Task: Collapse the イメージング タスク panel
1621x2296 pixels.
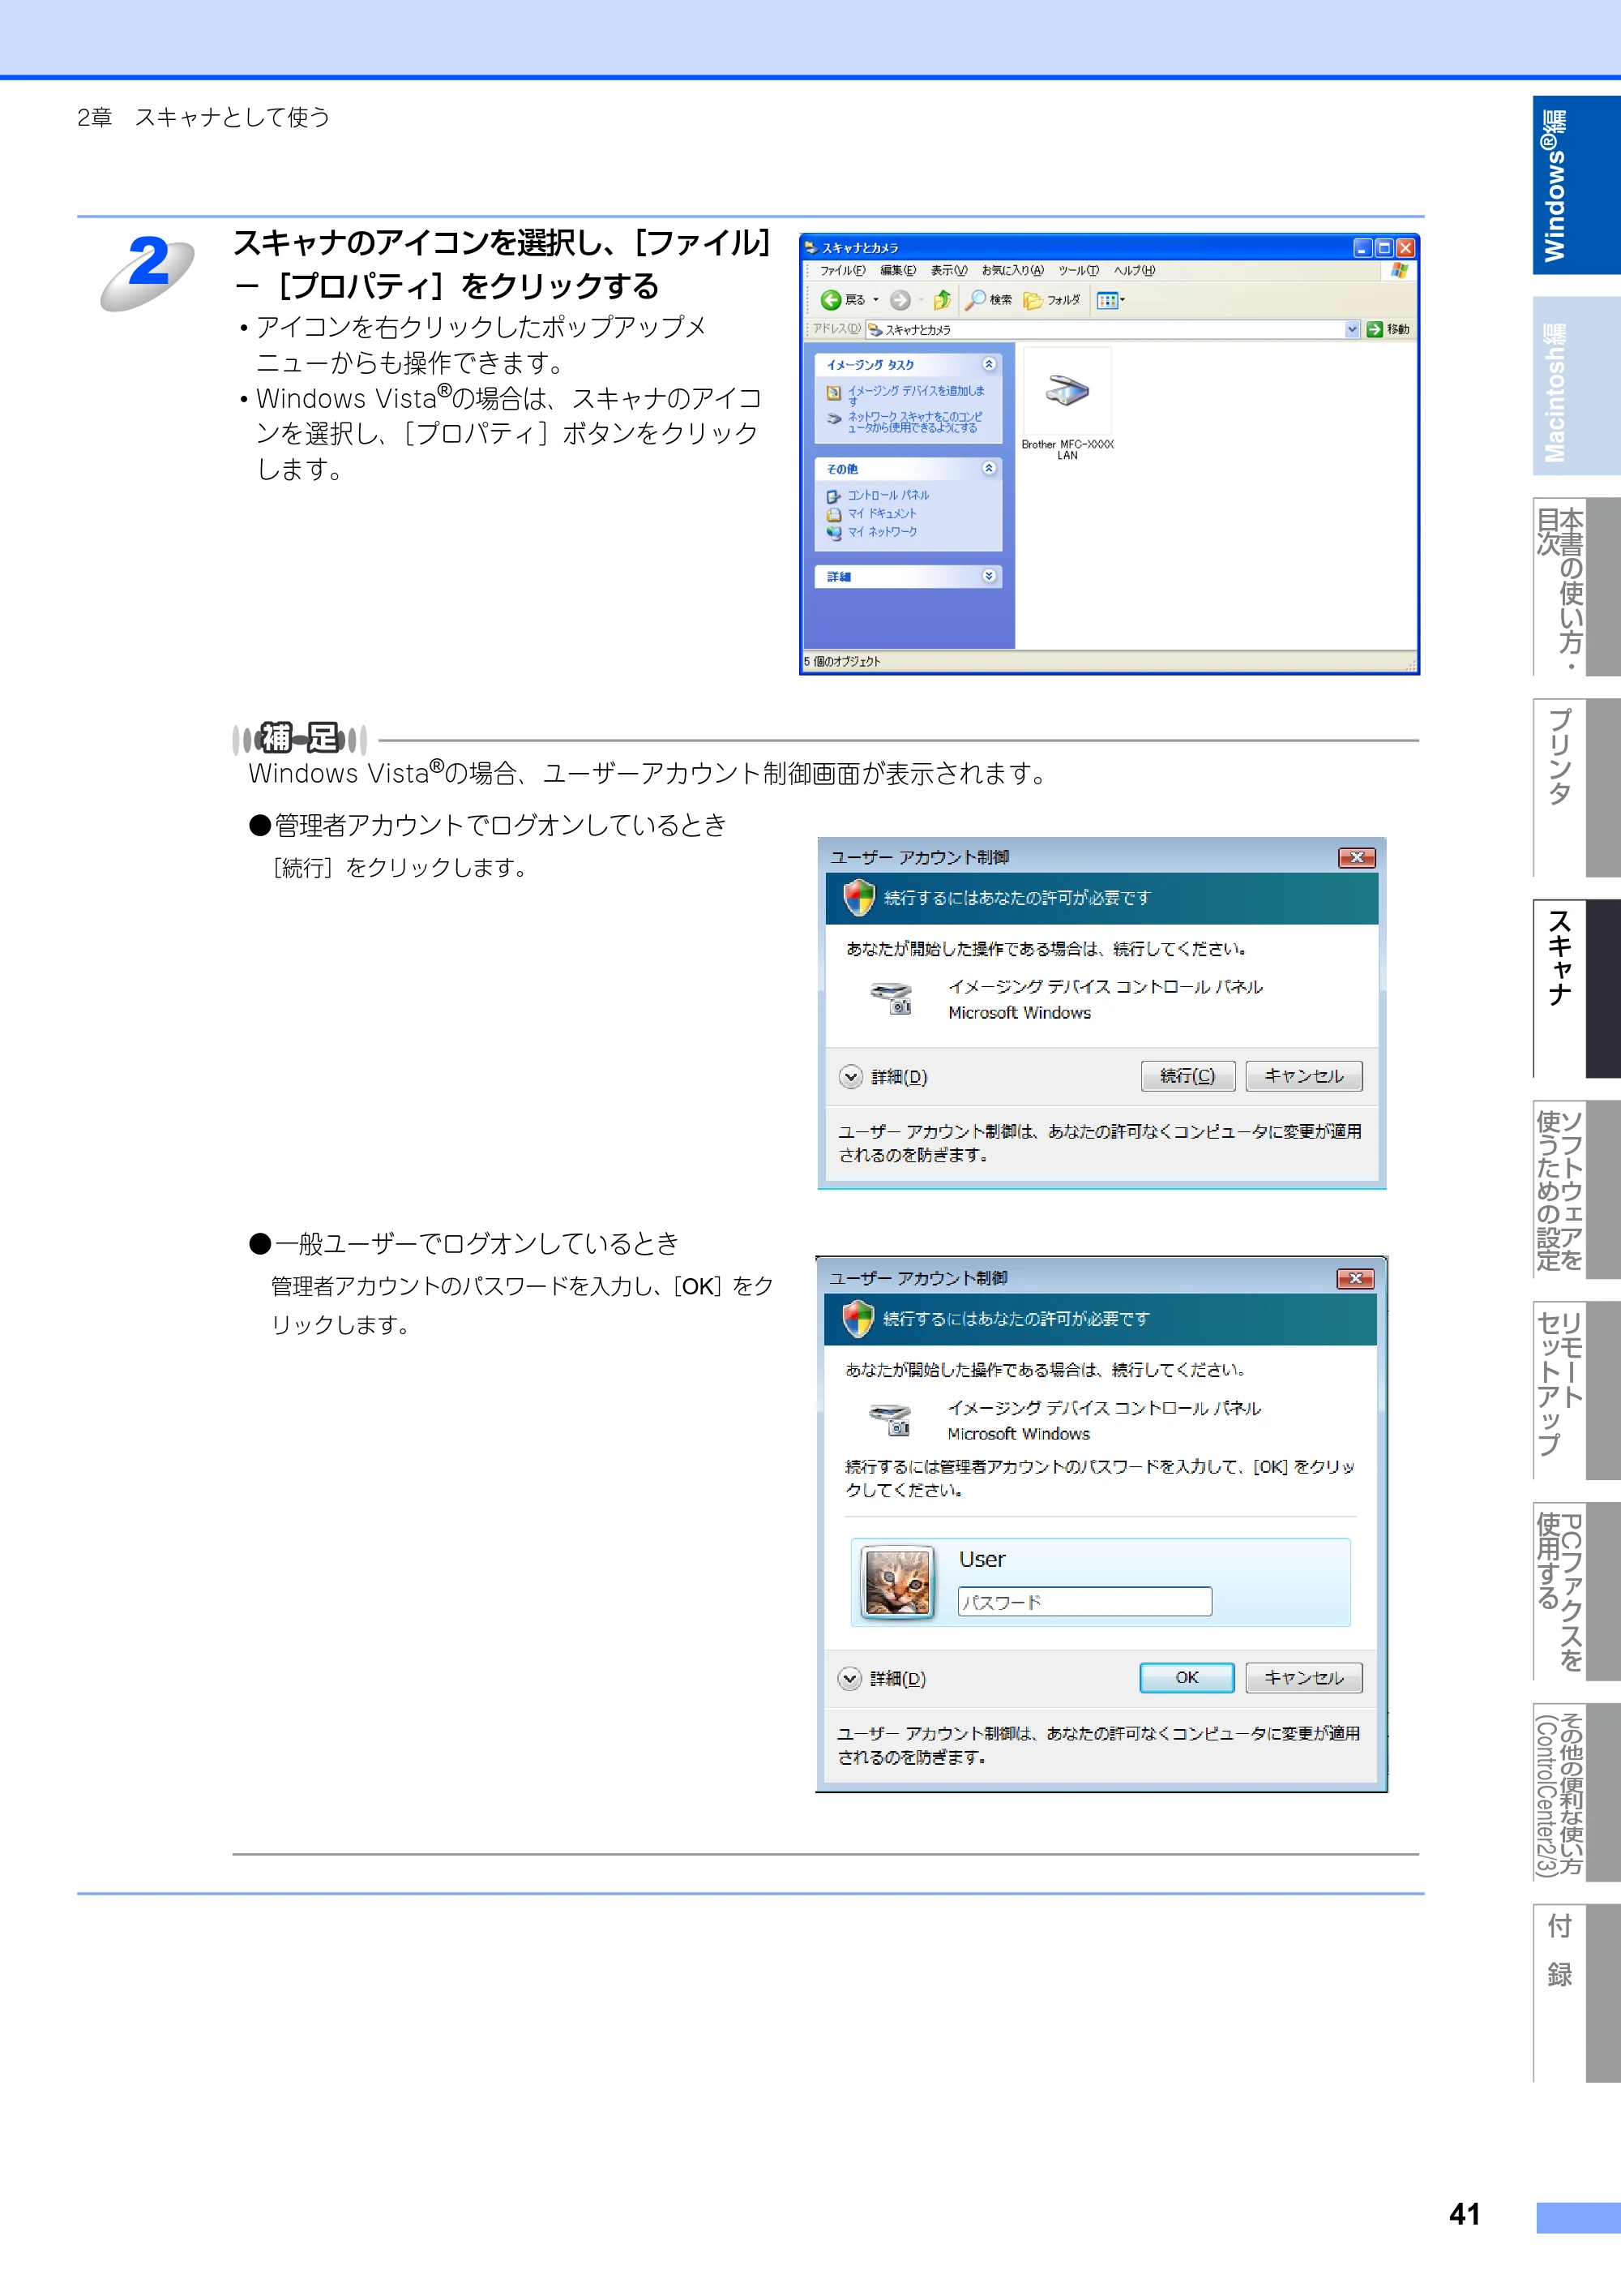Action: (x=988, y=364)
